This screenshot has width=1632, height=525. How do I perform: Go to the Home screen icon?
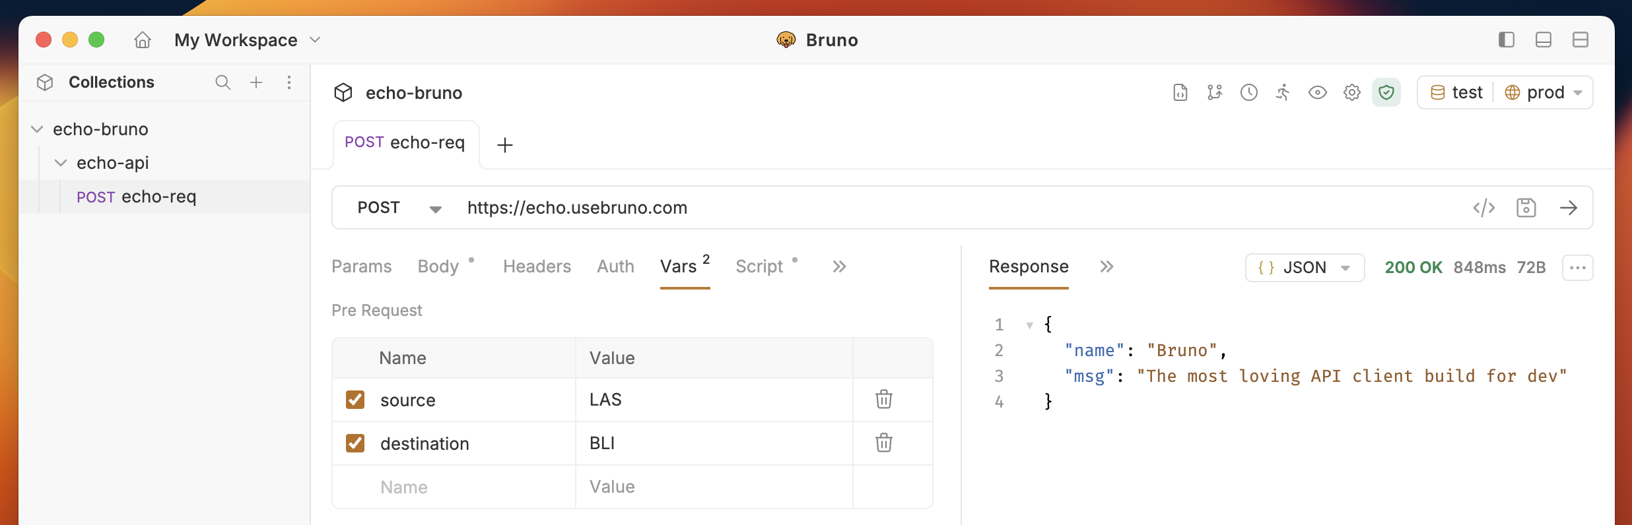(142, 40)
